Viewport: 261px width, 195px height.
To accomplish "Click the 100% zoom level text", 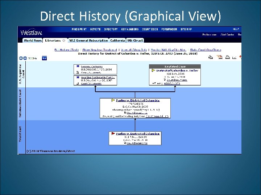I will pos(33,58).
